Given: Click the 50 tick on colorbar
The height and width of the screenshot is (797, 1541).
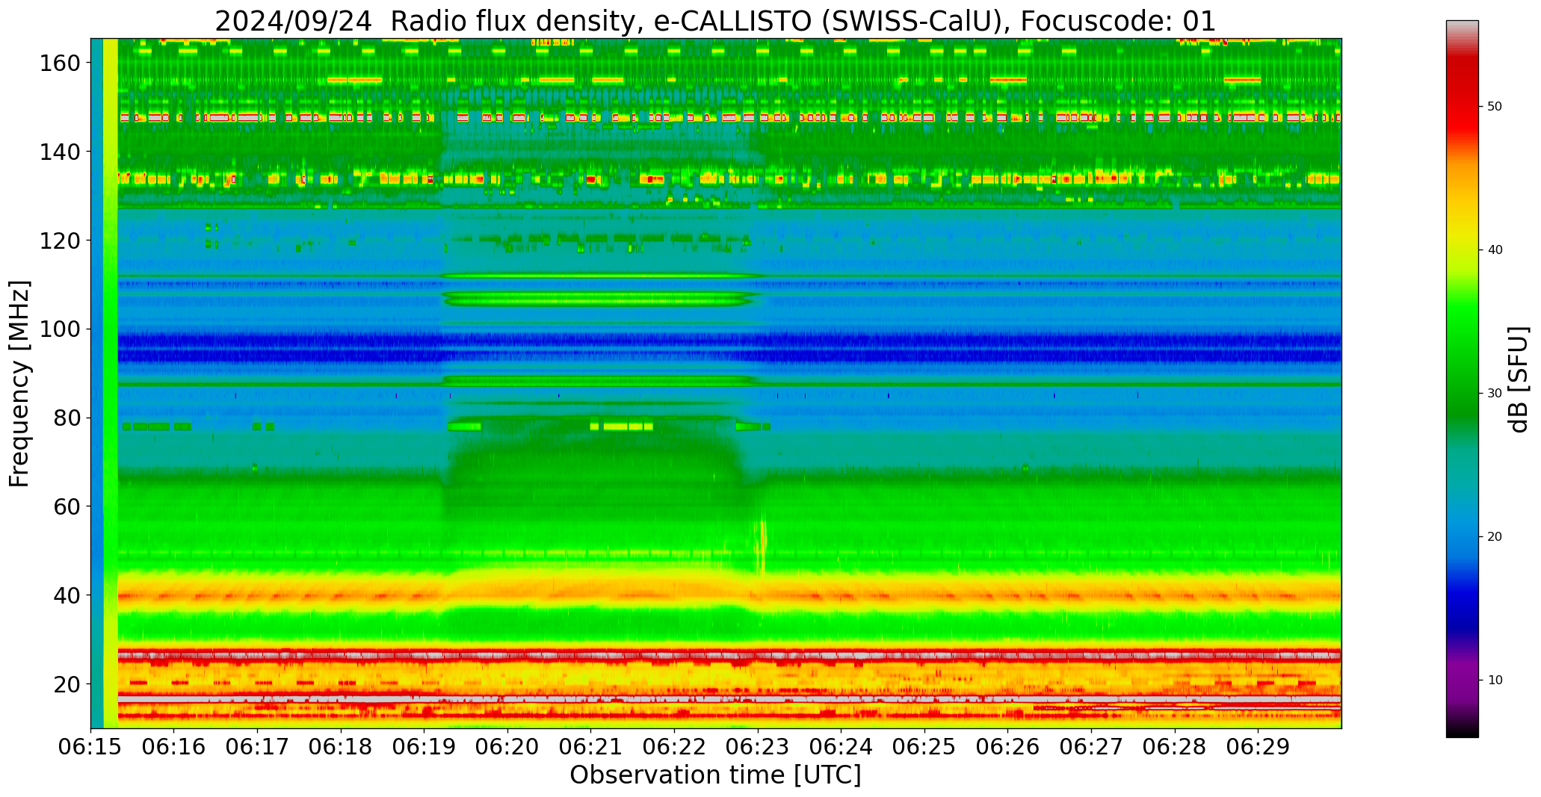Looking at the screenshot, I should click(1495, 107).
